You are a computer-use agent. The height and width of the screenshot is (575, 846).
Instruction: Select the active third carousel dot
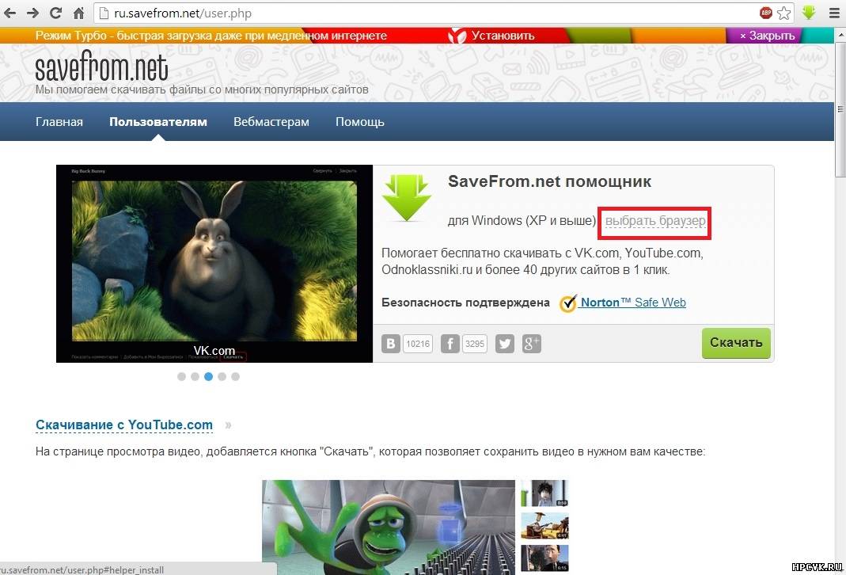coord(208,377)
